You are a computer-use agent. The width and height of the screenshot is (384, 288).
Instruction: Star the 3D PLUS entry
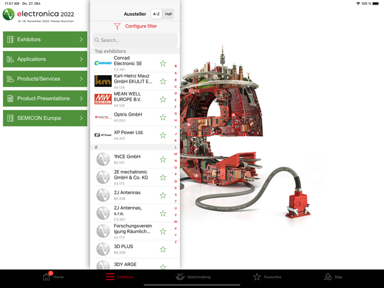point(163,249)
